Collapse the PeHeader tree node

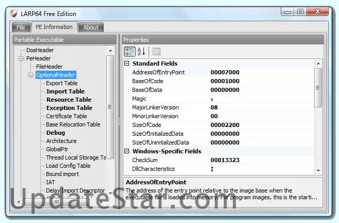click(21, 58)
